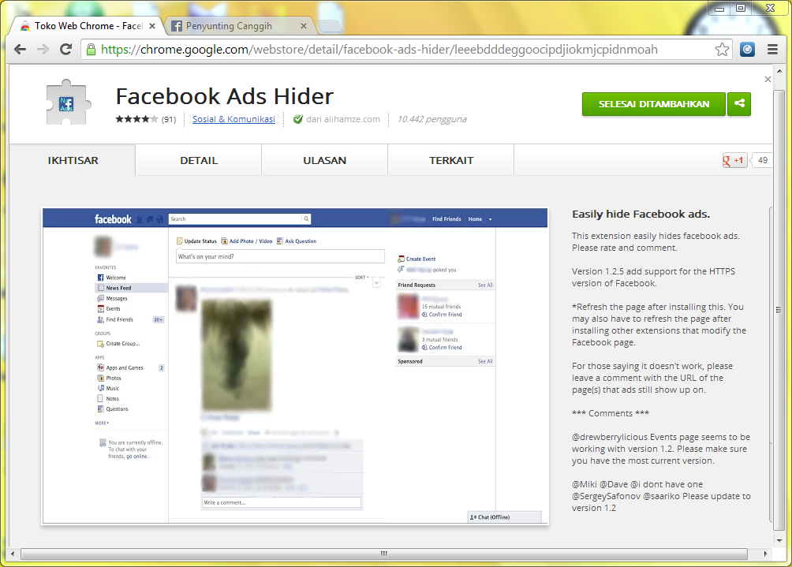Maximize the Chrome window
The width and height of the screenshot is (792, 567).
click(741, 8)
